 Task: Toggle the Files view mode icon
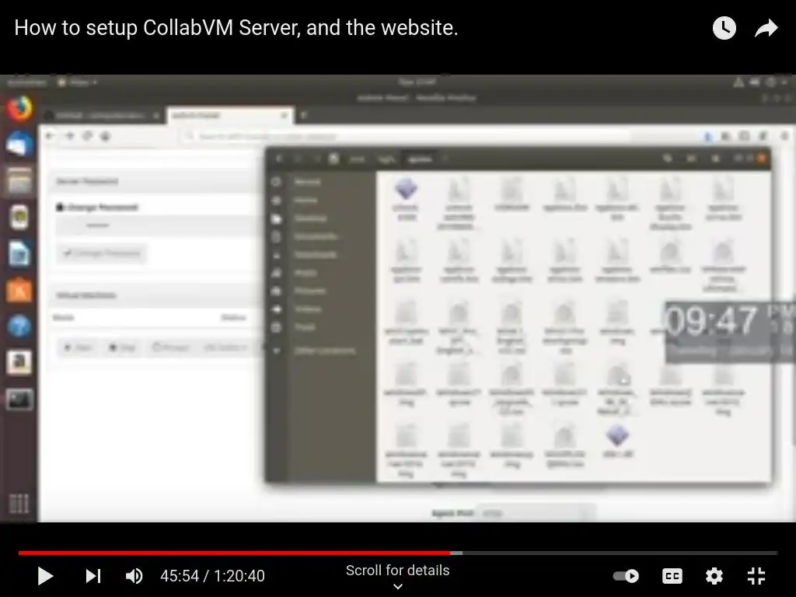click(x=691, y=159)
